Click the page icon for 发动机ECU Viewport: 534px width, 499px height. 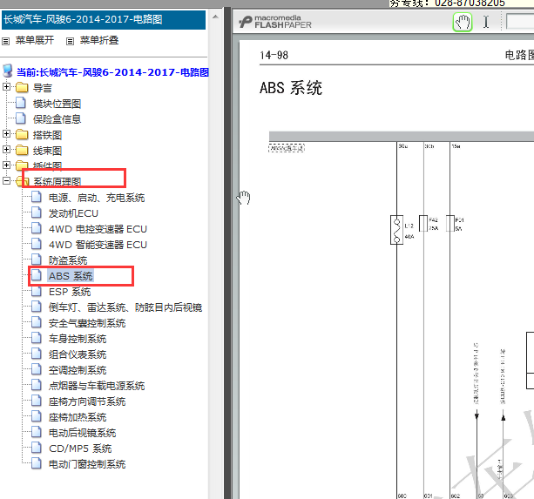click(x=37, y=212)
